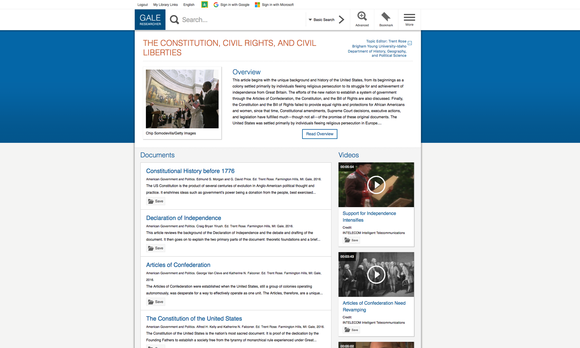580x348 pixels.
Task: Save Articles of Confederation Need Revamping video
Action: pyautogui.click(x=351, y=330)
